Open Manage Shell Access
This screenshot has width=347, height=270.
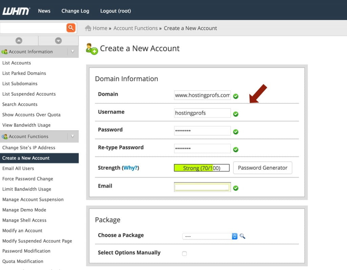click(24, 220)
